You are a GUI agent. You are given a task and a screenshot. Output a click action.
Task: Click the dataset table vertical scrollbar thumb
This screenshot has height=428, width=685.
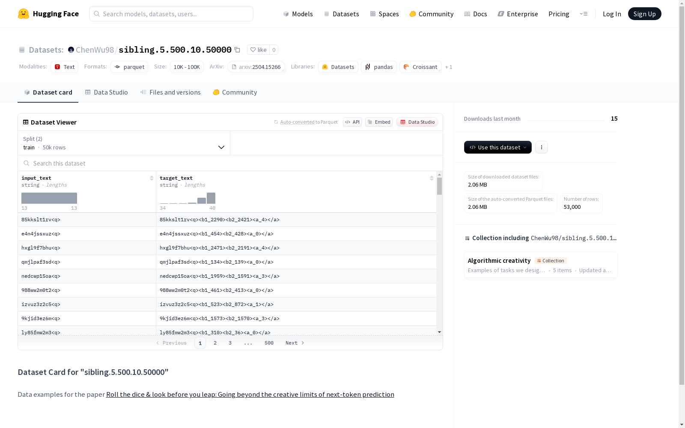coord(439,186)
